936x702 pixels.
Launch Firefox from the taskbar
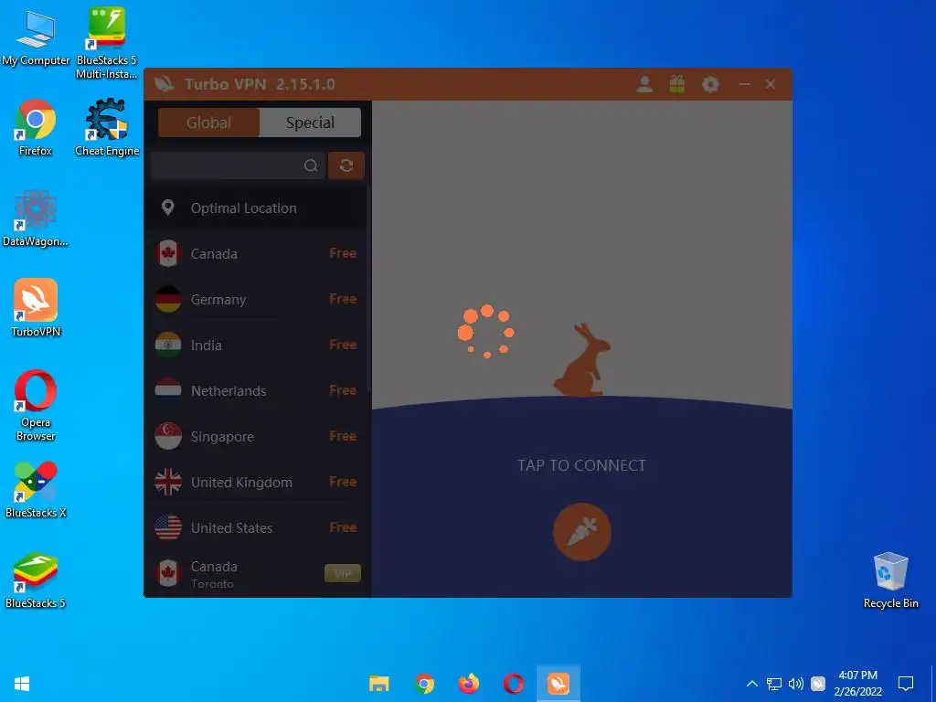point(469,684)
